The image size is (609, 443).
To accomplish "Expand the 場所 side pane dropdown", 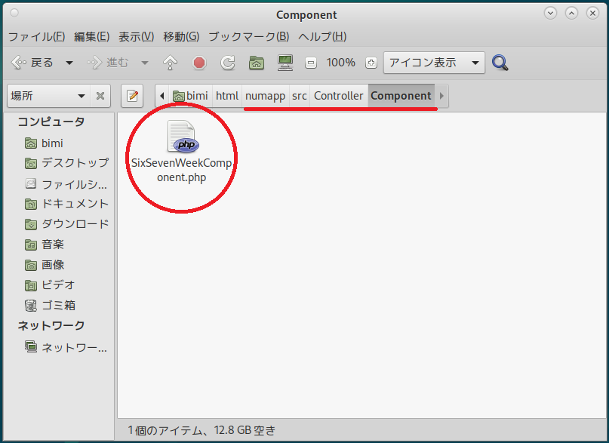I will click(x=48, y=96).
